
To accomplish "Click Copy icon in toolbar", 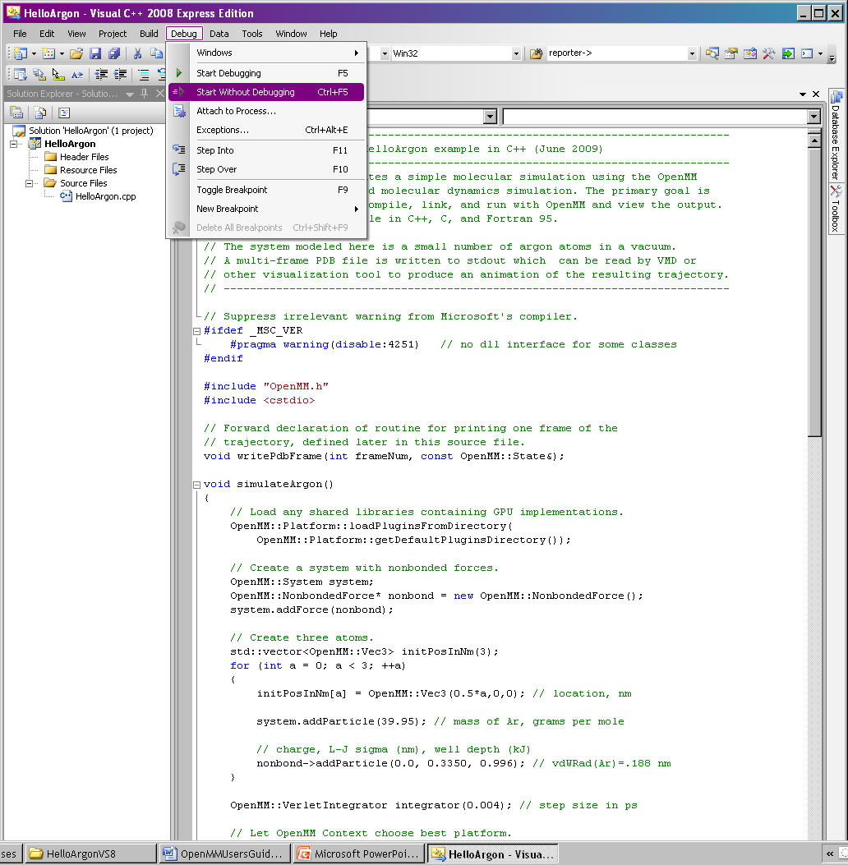I will click(x=157, y=53).
